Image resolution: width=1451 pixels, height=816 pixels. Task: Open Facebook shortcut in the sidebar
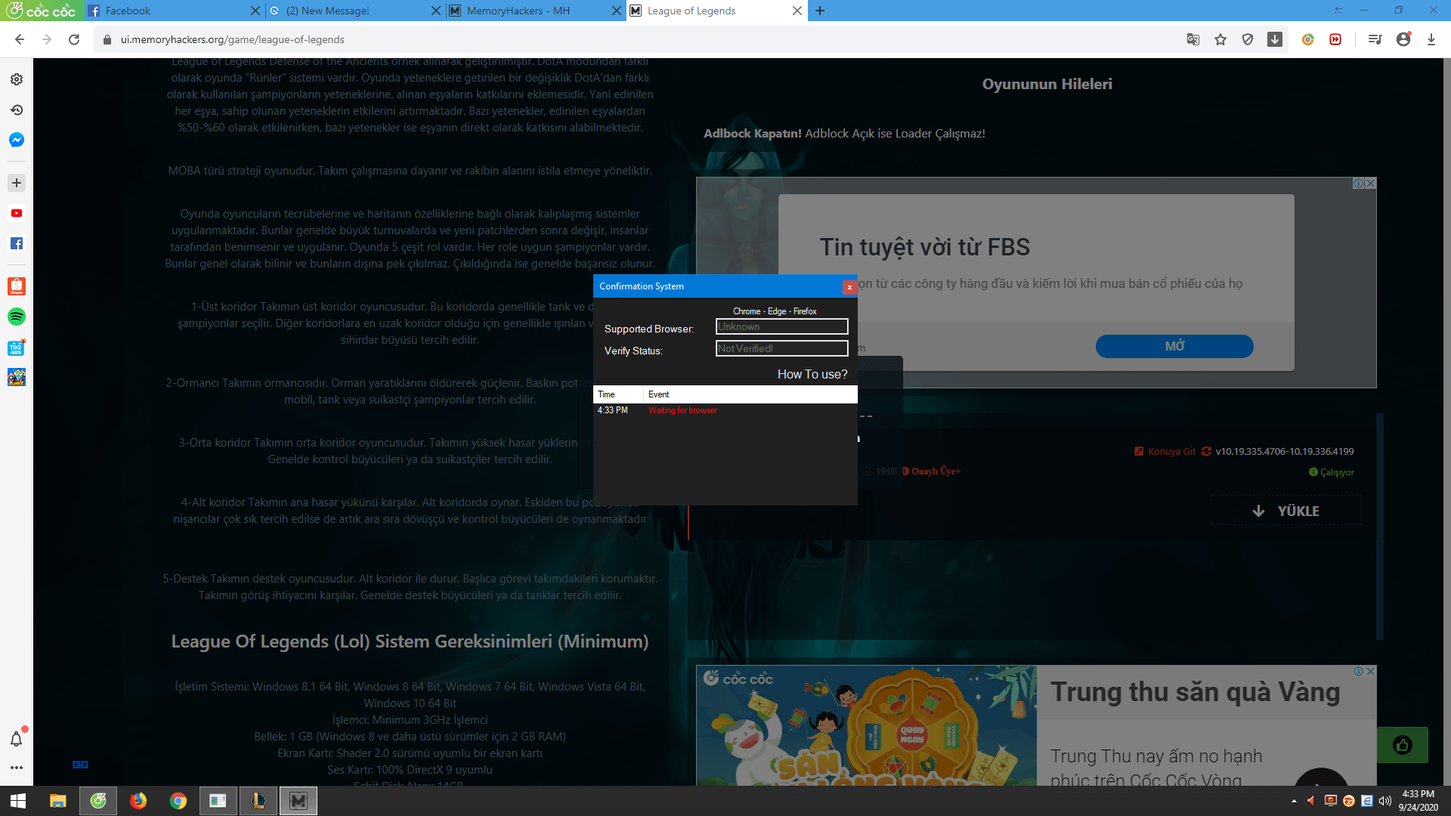17,243
